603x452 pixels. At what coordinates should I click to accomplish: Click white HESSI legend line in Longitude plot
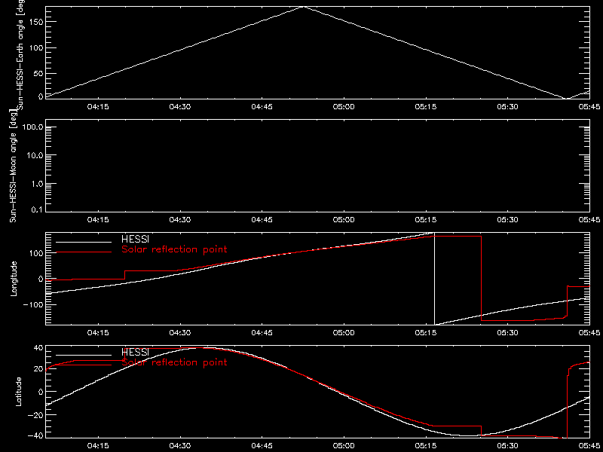click(84, 242)
